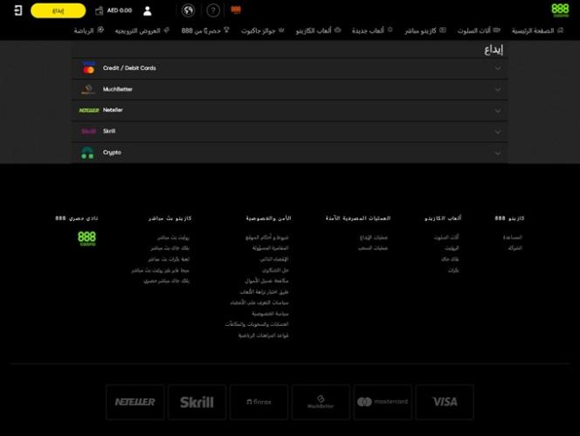Click the orange 888 icon beside help
Viewport: 580px width, 436px height.
(x=236, y=10)
